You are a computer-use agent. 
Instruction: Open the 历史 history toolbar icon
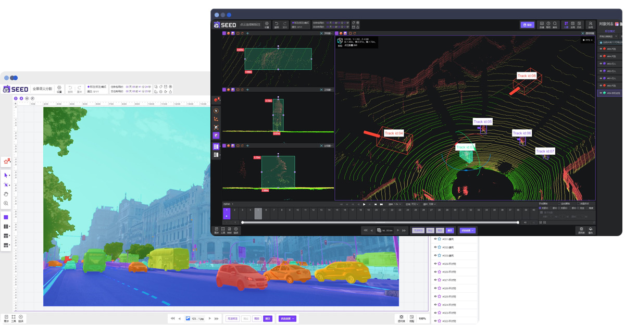tap(579, 24)
